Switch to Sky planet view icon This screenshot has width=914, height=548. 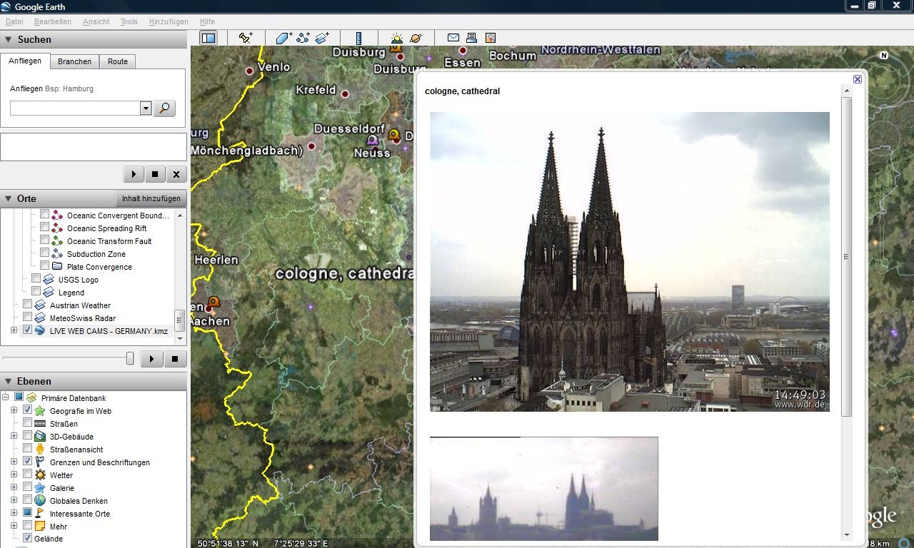click(x=416, y=38)
